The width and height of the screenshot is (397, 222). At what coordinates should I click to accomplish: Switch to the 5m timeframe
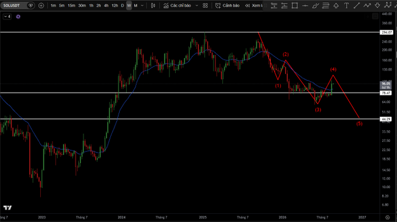(61, 5)
